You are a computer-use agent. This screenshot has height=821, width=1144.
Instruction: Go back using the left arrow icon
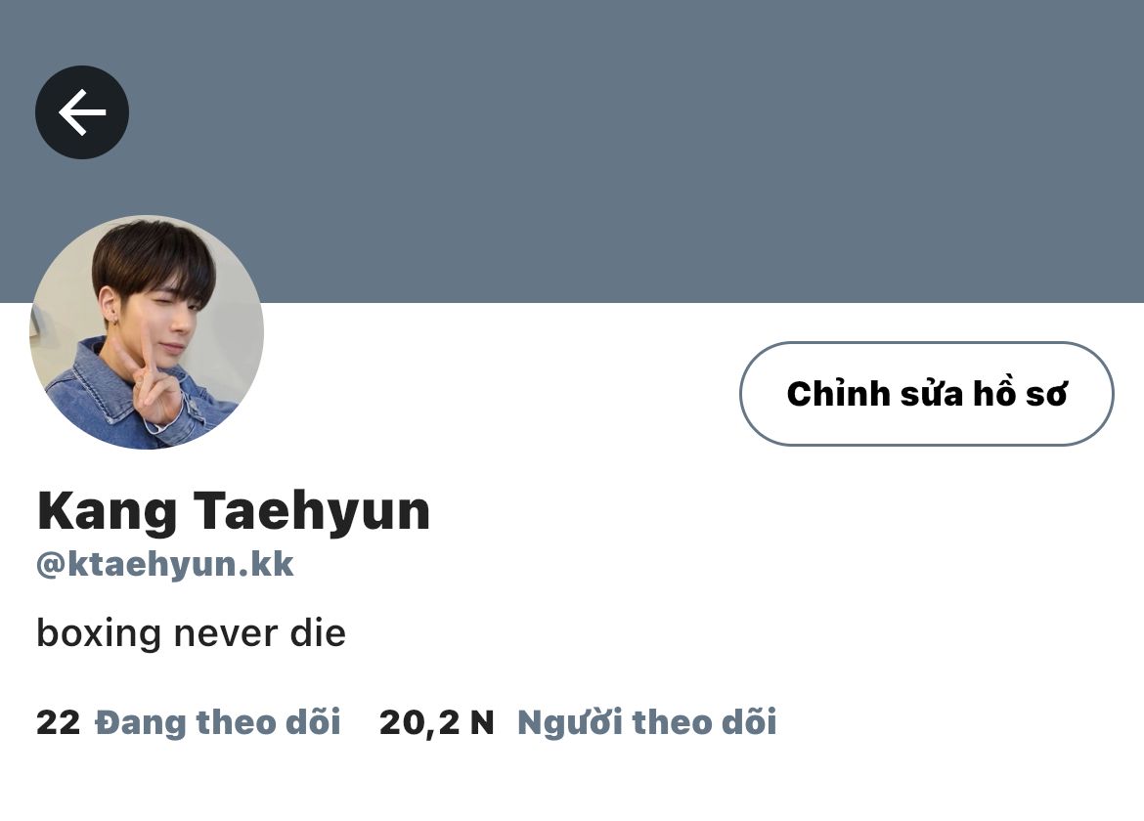82,112
